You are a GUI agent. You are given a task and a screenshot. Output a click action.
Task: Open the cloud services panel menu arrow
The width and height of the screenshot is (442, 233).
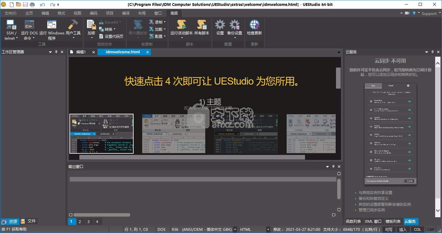point(426,52)
